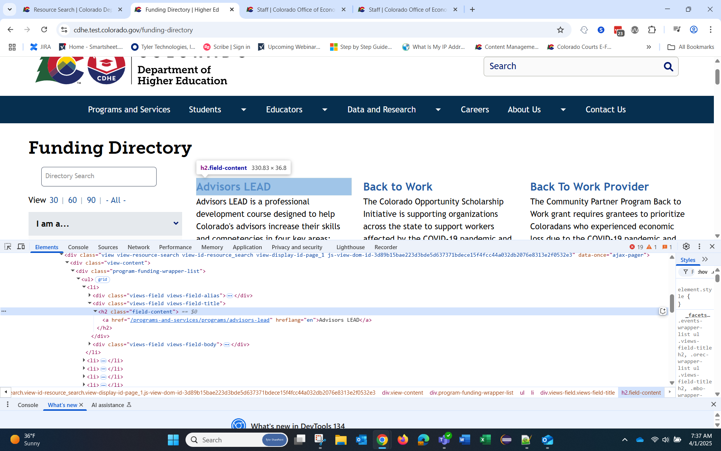
Task: View site information icon in address bar
Action: [64, 30]
